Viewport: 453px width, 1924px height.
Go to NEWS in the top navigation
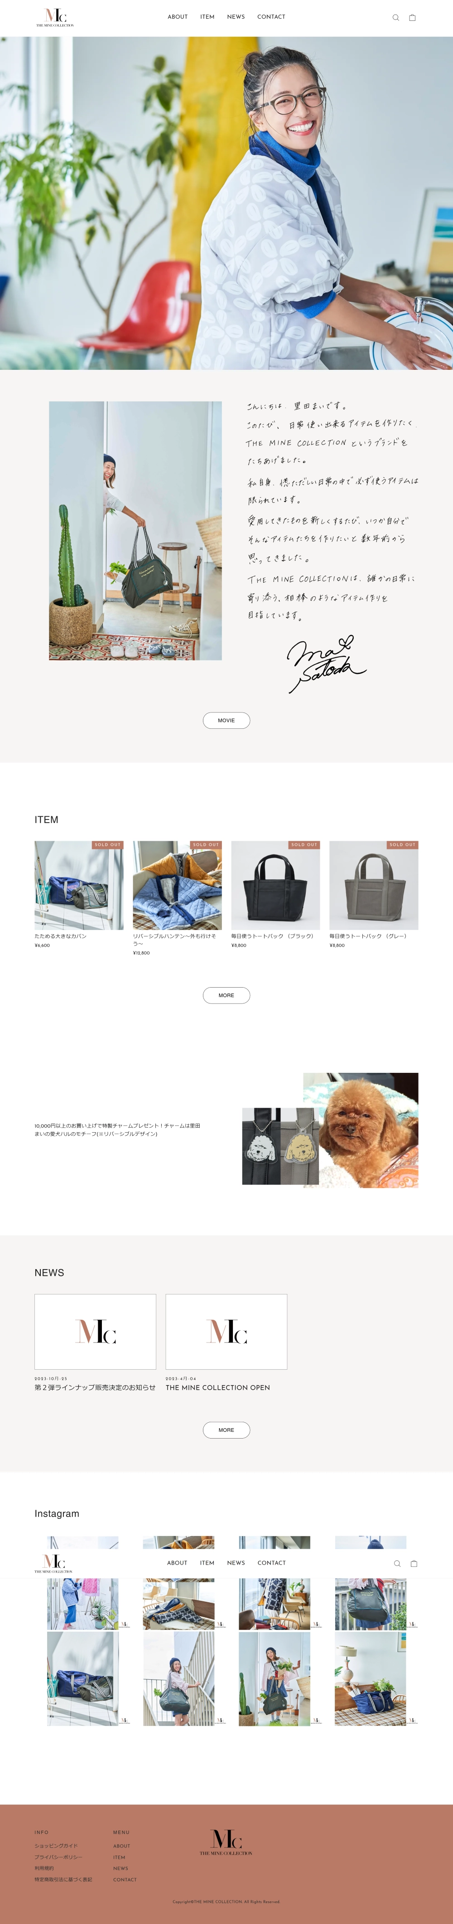[x=236, y=16]
